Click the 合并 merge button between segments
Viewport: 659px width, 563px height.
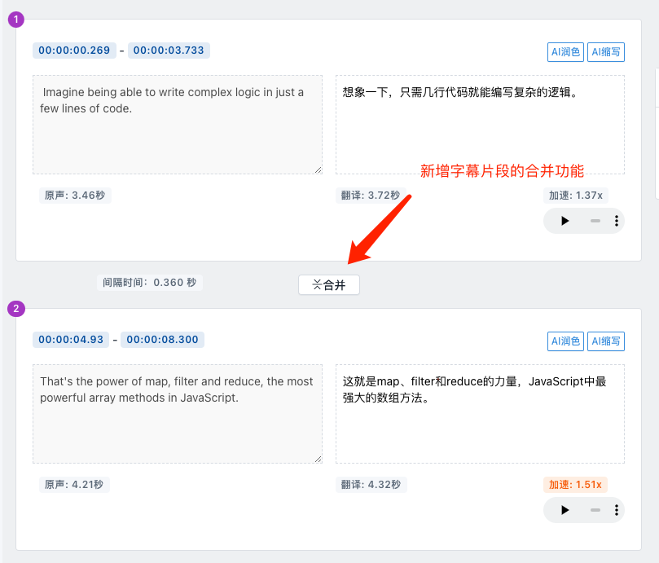pyautogui.click(x=329, y=284)
